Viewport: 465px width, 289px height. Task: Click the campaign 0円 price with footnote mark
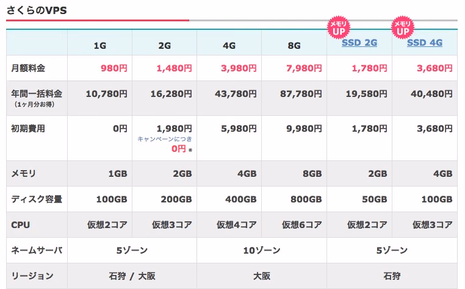click(182, 149)
